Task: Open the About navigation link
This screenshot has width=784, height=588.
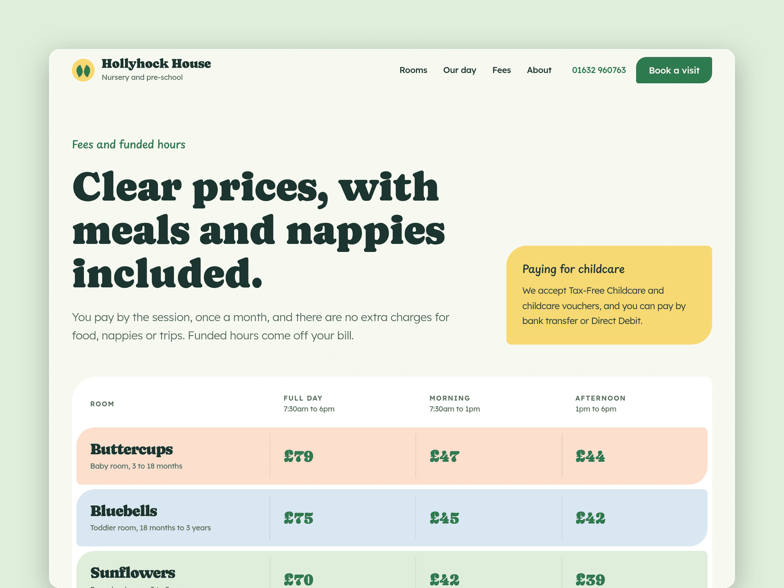Action: [x=539, y=70]
